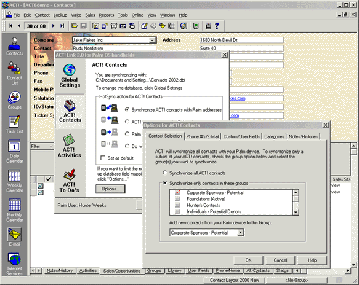Open Internet Services in sidebar
The height and width of the screenshot is (285, 359).
(x=14, y=264)
